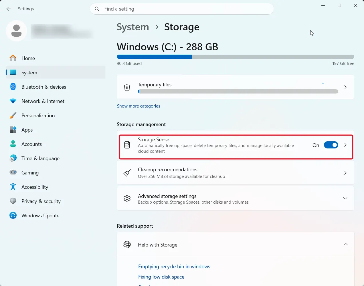Click the Apps icon in sidebar
Screen dimensions: 364x286
coord(13,130)
